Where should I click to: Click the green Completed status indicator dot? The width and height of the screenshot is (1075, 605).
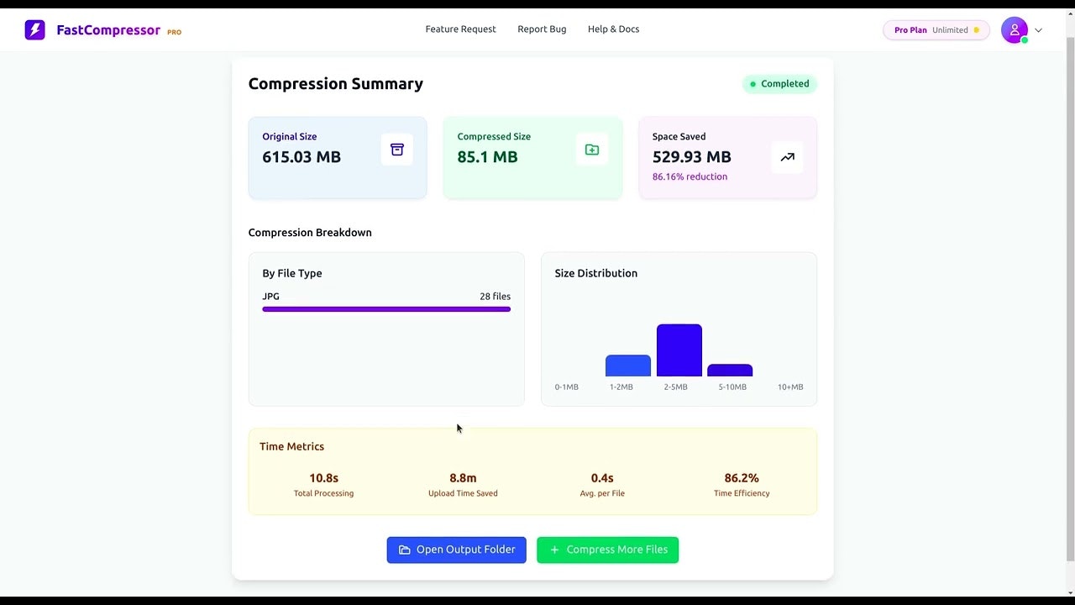752,83
